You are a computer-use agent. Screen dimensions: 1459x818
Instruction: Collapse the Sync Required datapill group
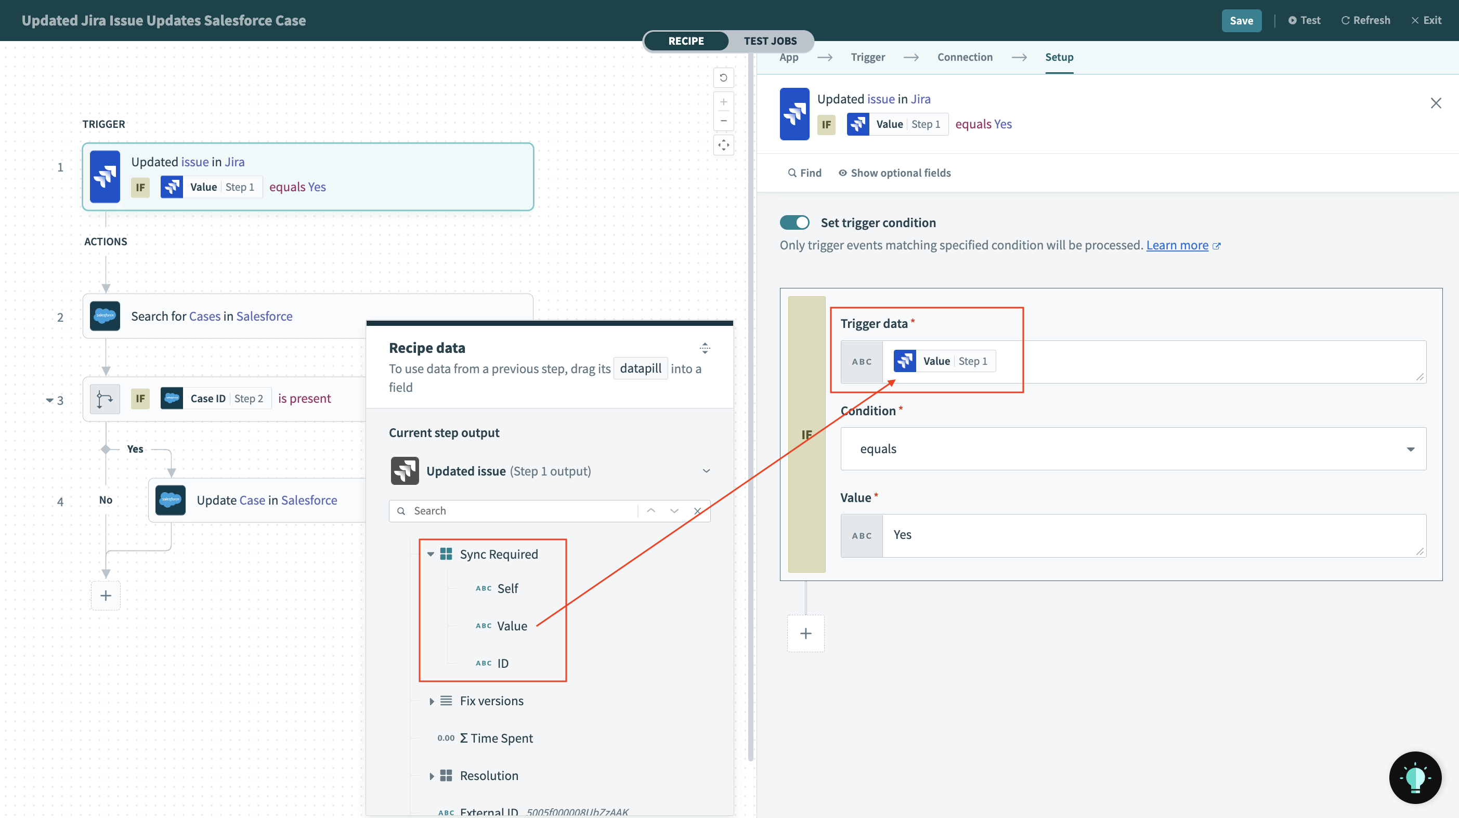click(431, 554)
